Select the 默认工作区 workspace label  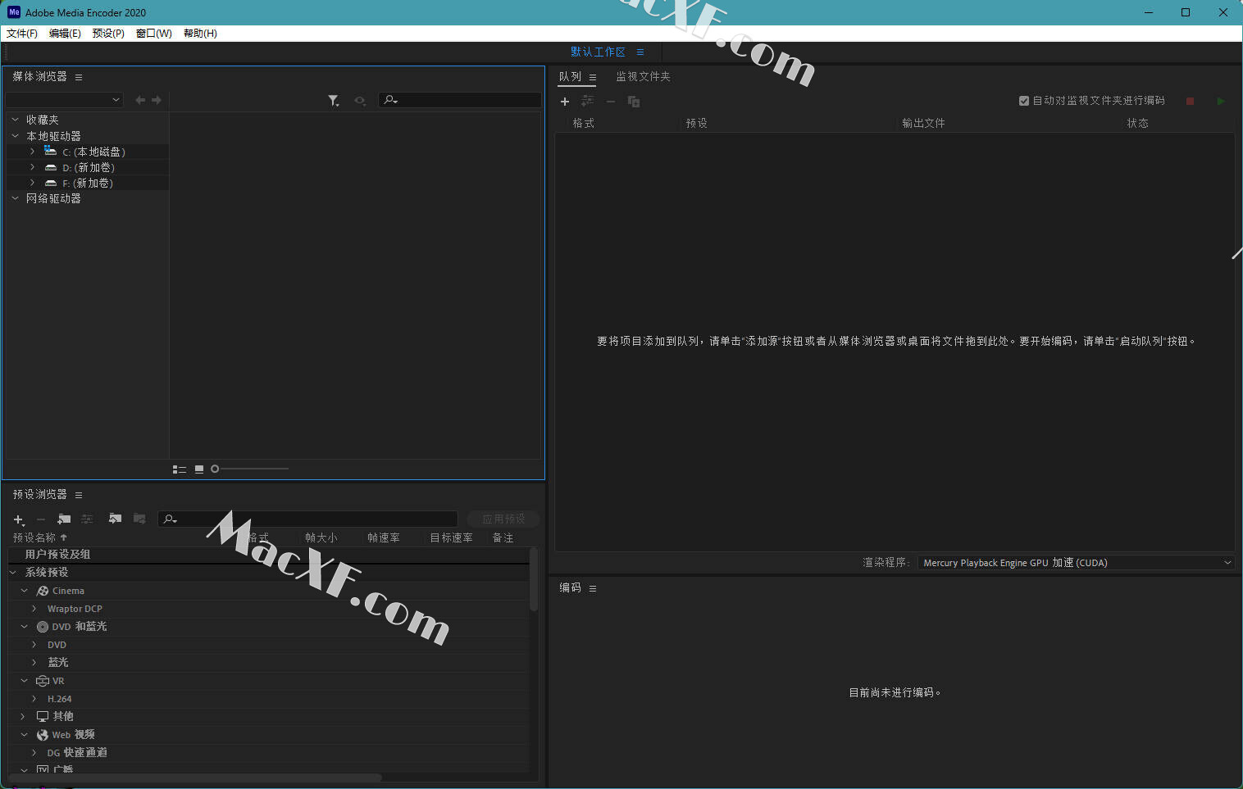(x=598, y=52)
